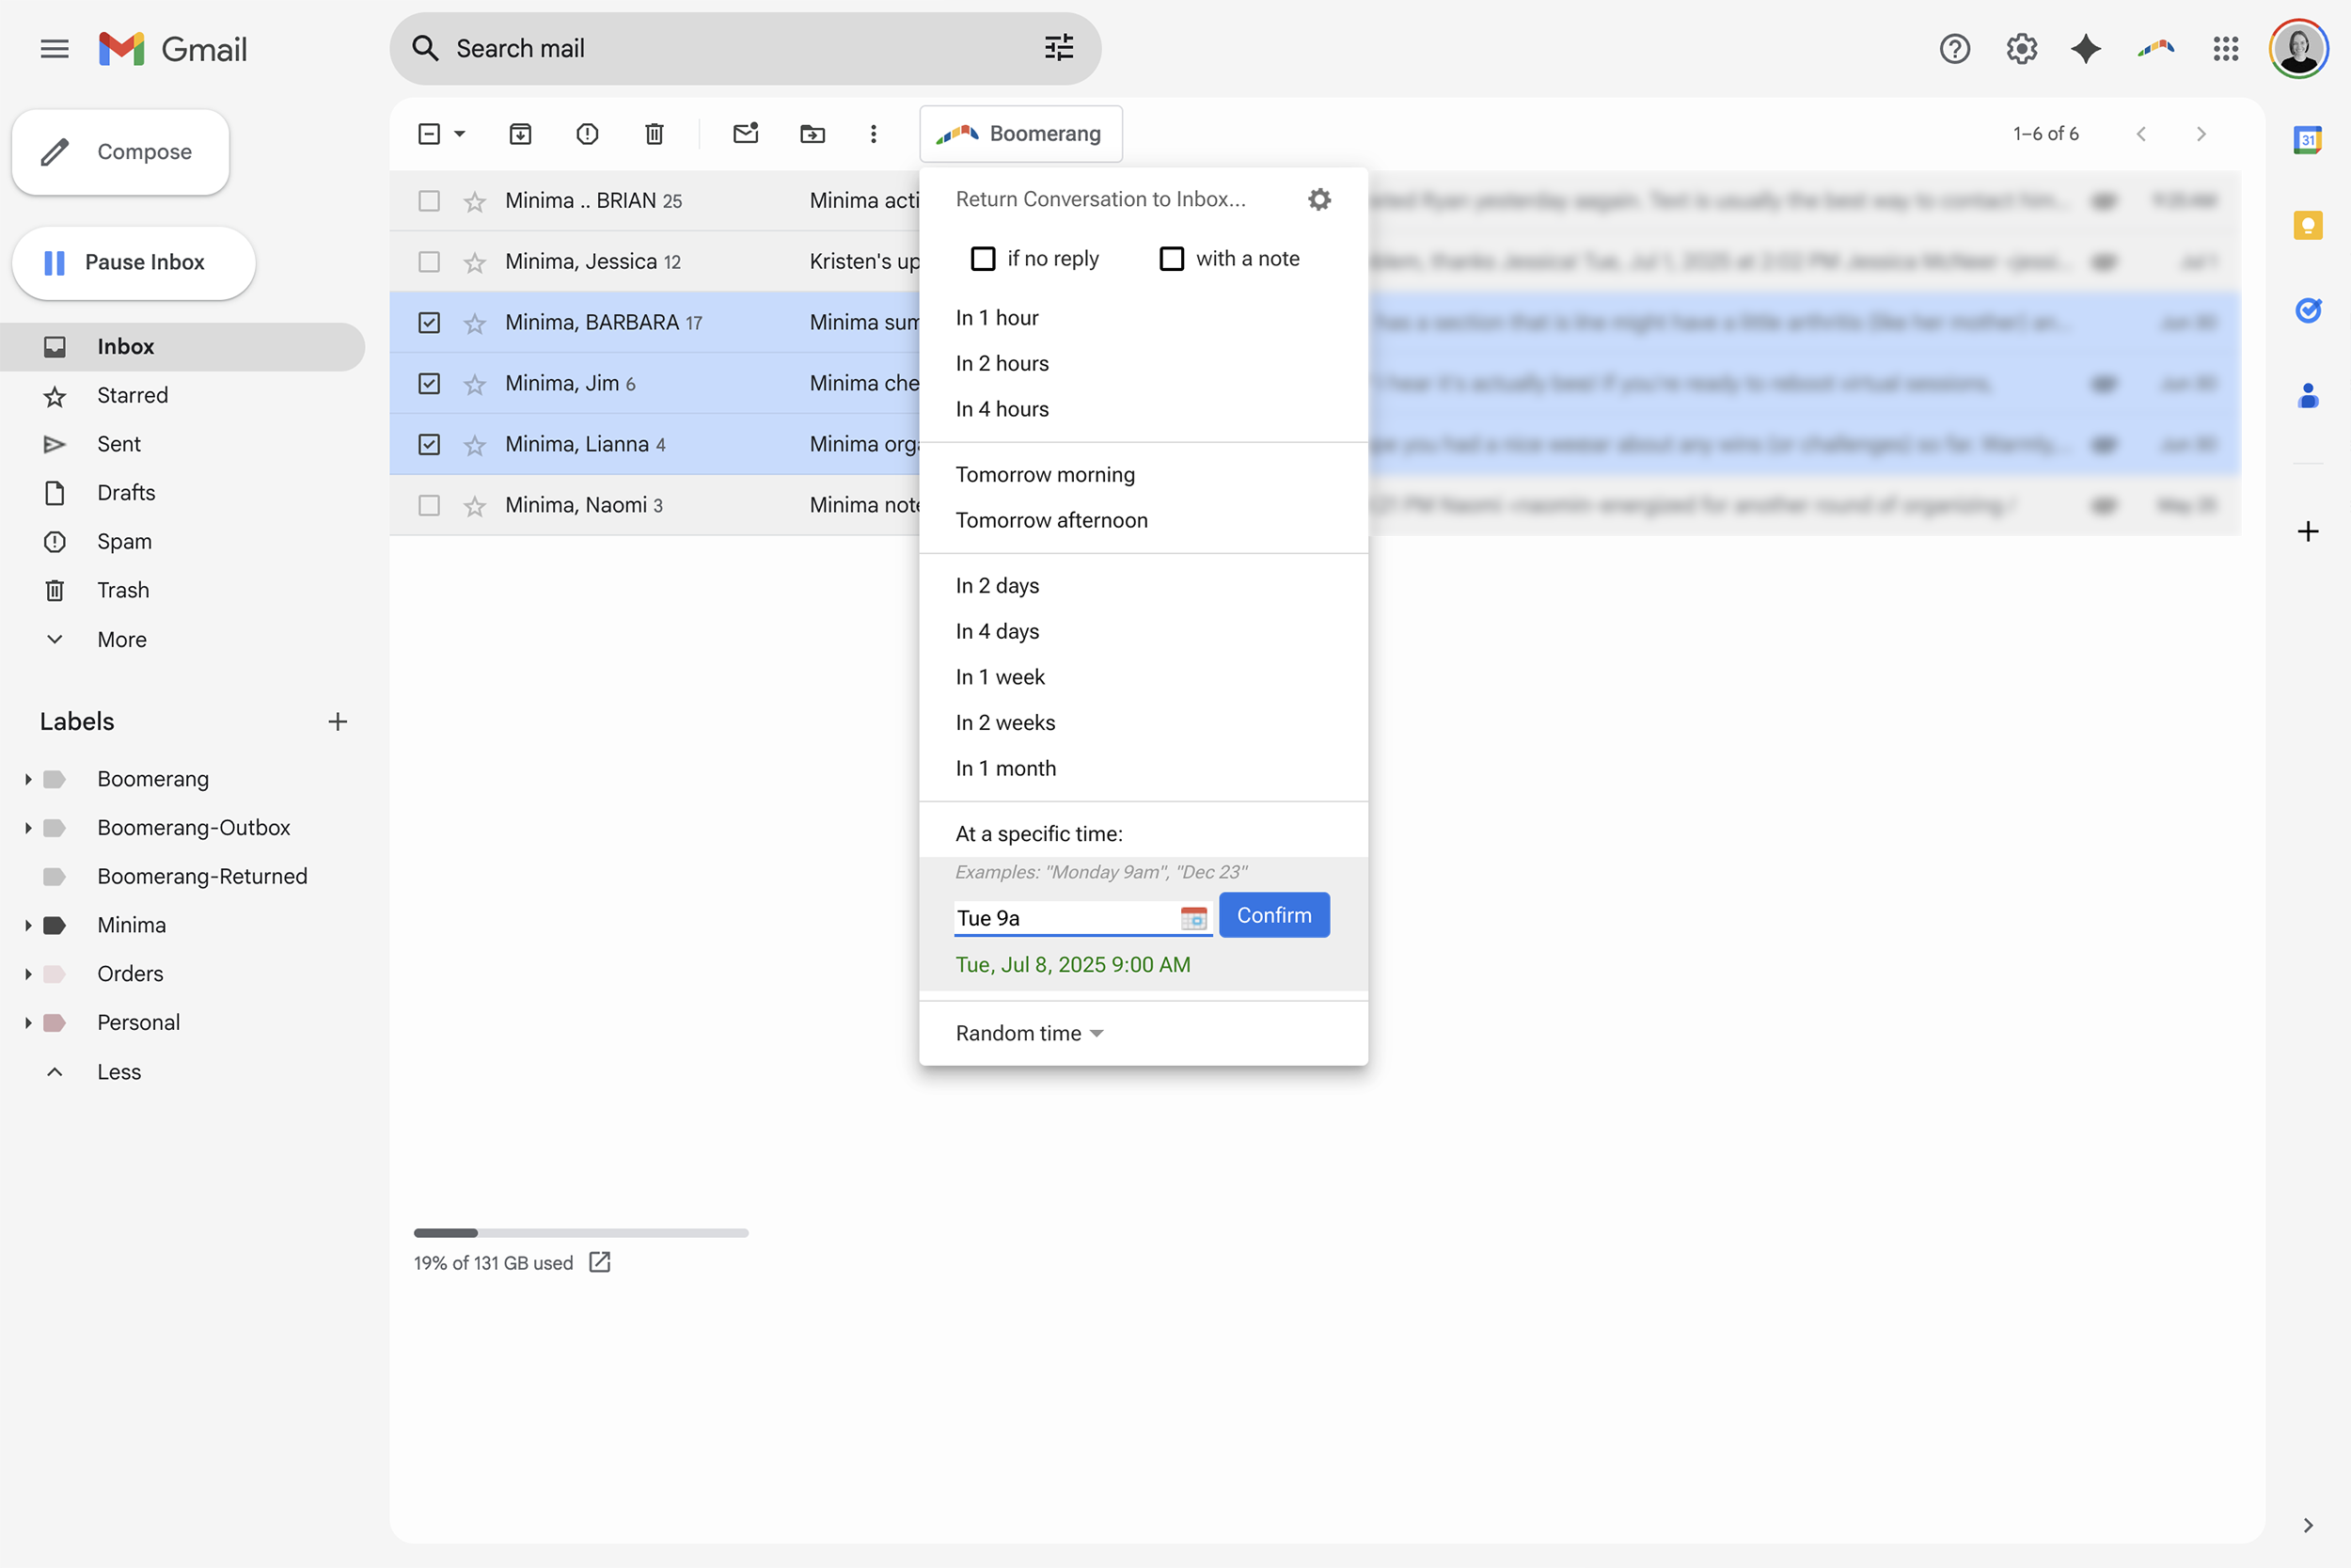Check the 'with a note' option
2351x1568 pixels.
(1171, 259)
